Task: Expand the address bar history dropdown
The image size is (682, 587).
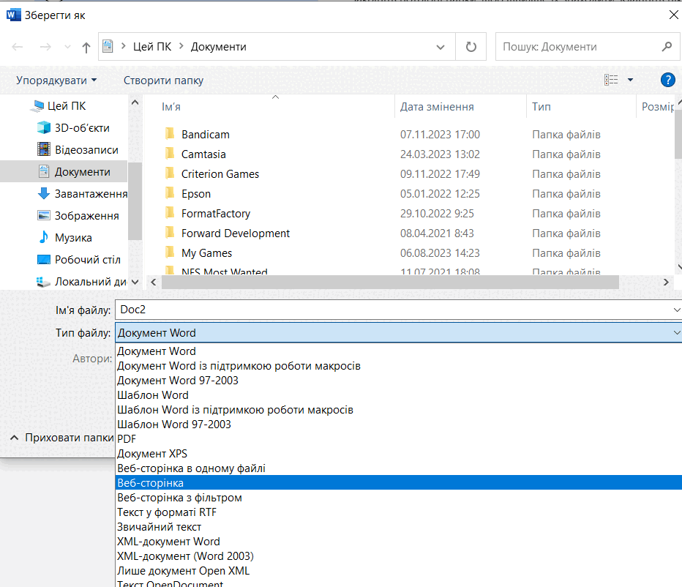Action: click(441, 47)
